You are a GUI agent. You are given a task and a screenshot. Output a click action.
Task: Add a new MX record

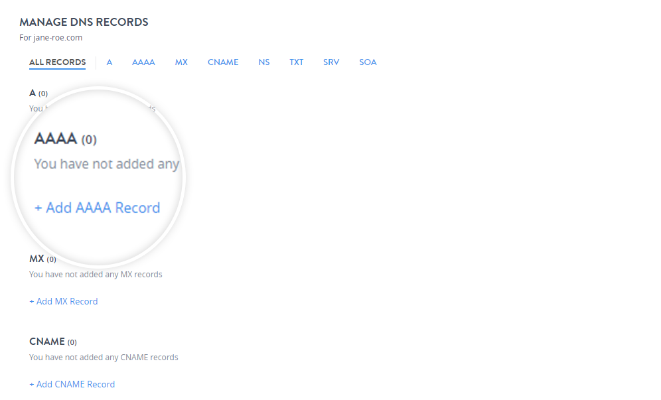pos(64,301)
